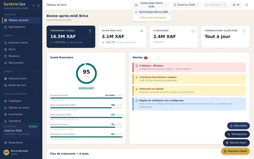254x159 pixels.
Task: Click the Notes de frais wallet icon
Action: point(5,85)
